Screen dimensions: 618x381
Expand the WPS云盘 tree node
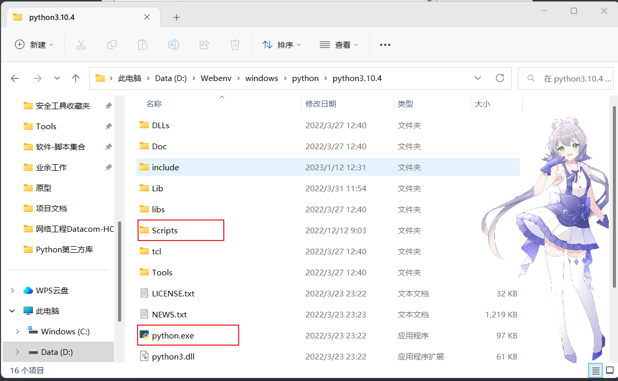click(12, 290)
